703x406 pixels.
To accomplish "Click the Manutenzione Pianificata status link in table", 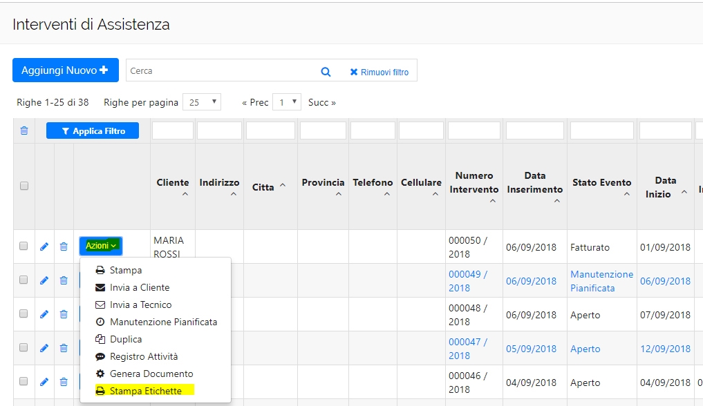I will click(x=601, y=281).
